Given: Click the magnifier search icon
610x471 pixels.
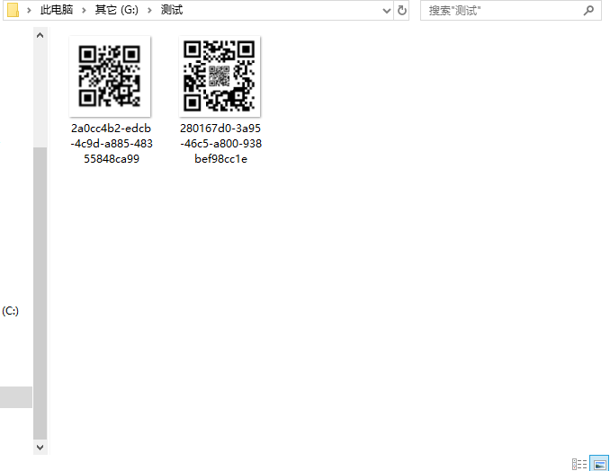Looking at the screenshot, I should coord(589,11).
